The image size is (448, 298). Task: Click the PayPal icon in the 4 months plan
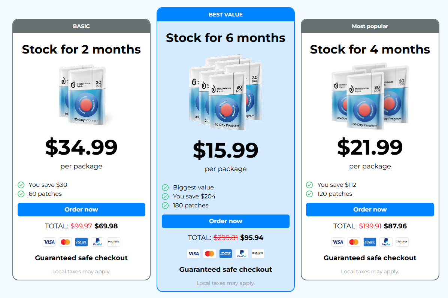coord(386,242)
